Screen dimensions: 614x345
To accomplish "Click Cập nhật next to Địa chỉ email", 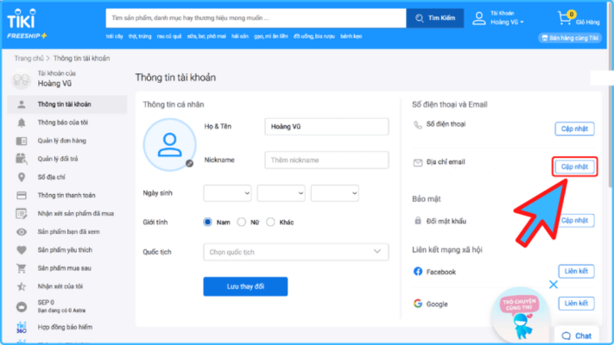I will 573,166.
